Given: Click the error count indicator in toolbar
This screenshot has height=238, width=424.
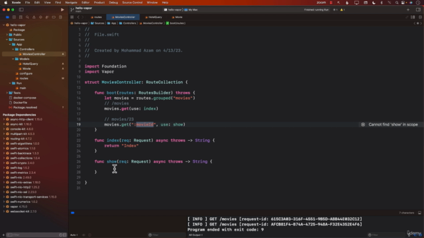Looking at the screenshot, I should (x=335, y=10).
